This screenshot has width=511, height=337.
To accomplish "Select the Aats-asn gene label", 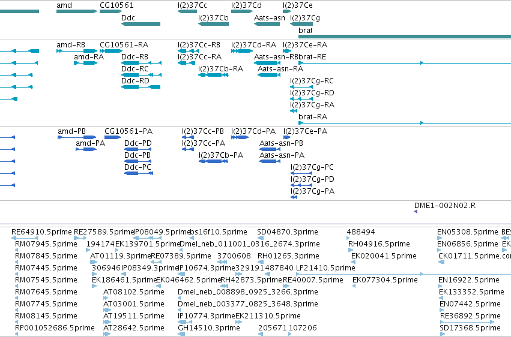I will click(x=270, y=17).
